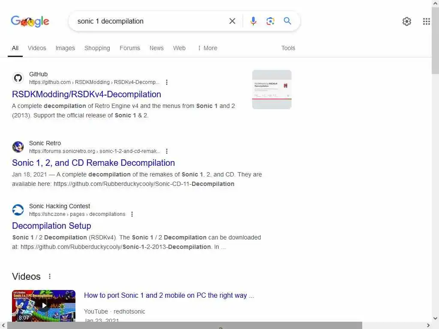Screen dimensions: 439x329
Task: Open Quick Settings gear icon
Action: coord(406,21)
